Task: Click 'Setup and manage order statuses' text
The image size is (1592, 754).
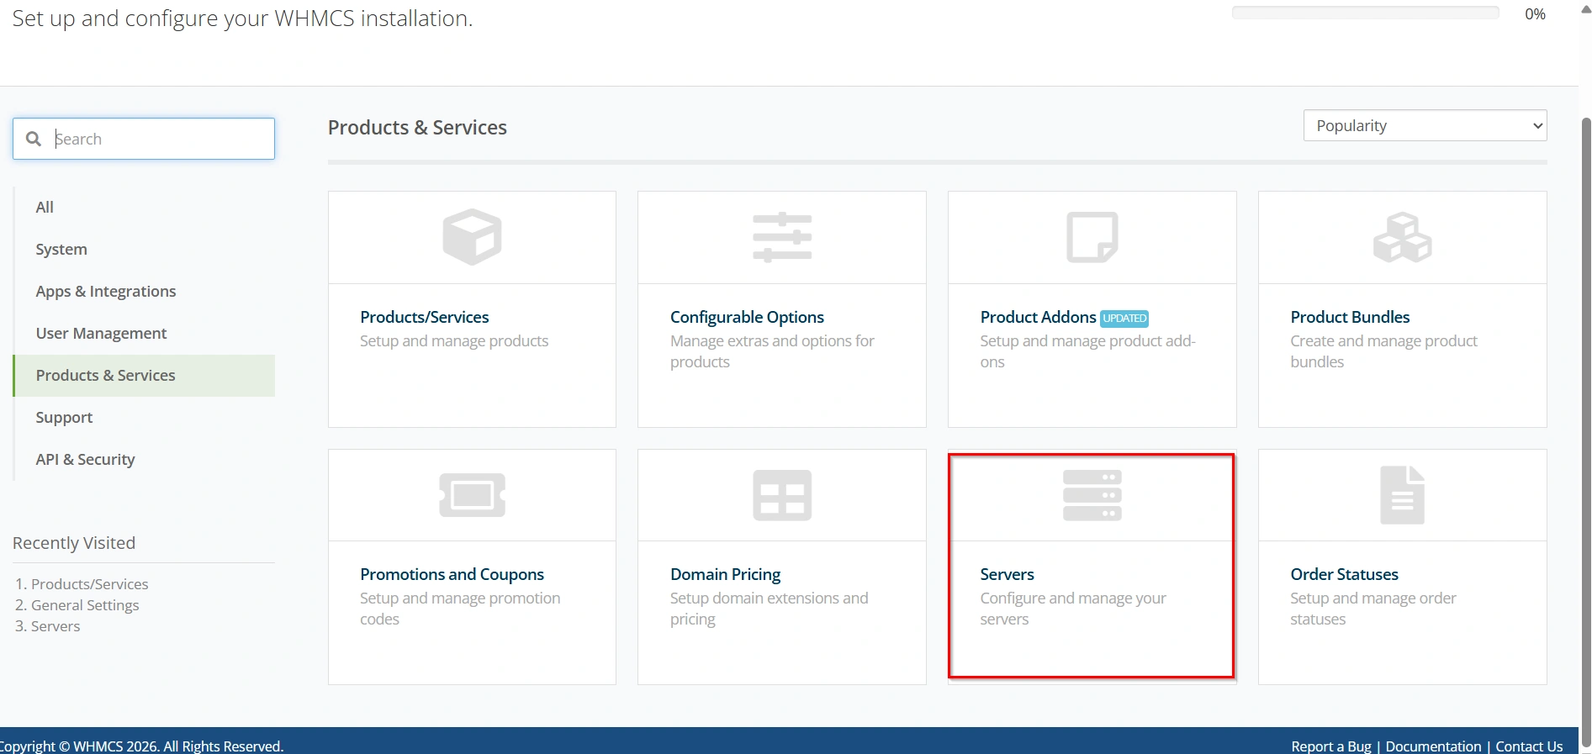Action: point(1373,609)
